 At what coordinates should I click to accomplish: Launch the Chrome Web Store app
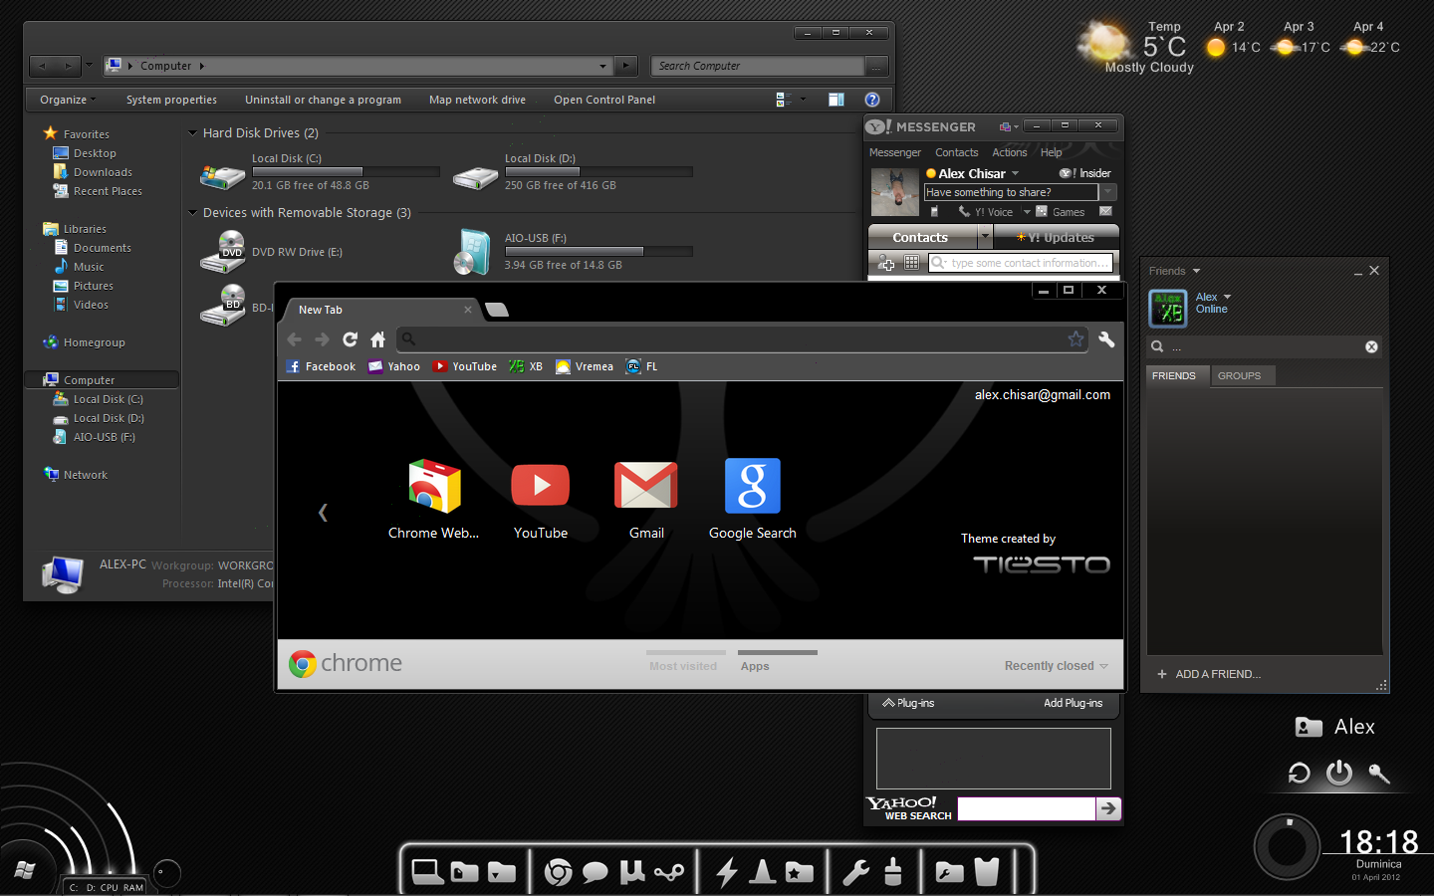[x=434, y=499]
